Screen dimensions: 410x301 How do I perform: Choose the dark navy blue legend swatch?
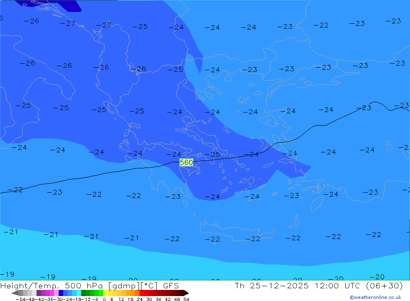pos(61,293)
